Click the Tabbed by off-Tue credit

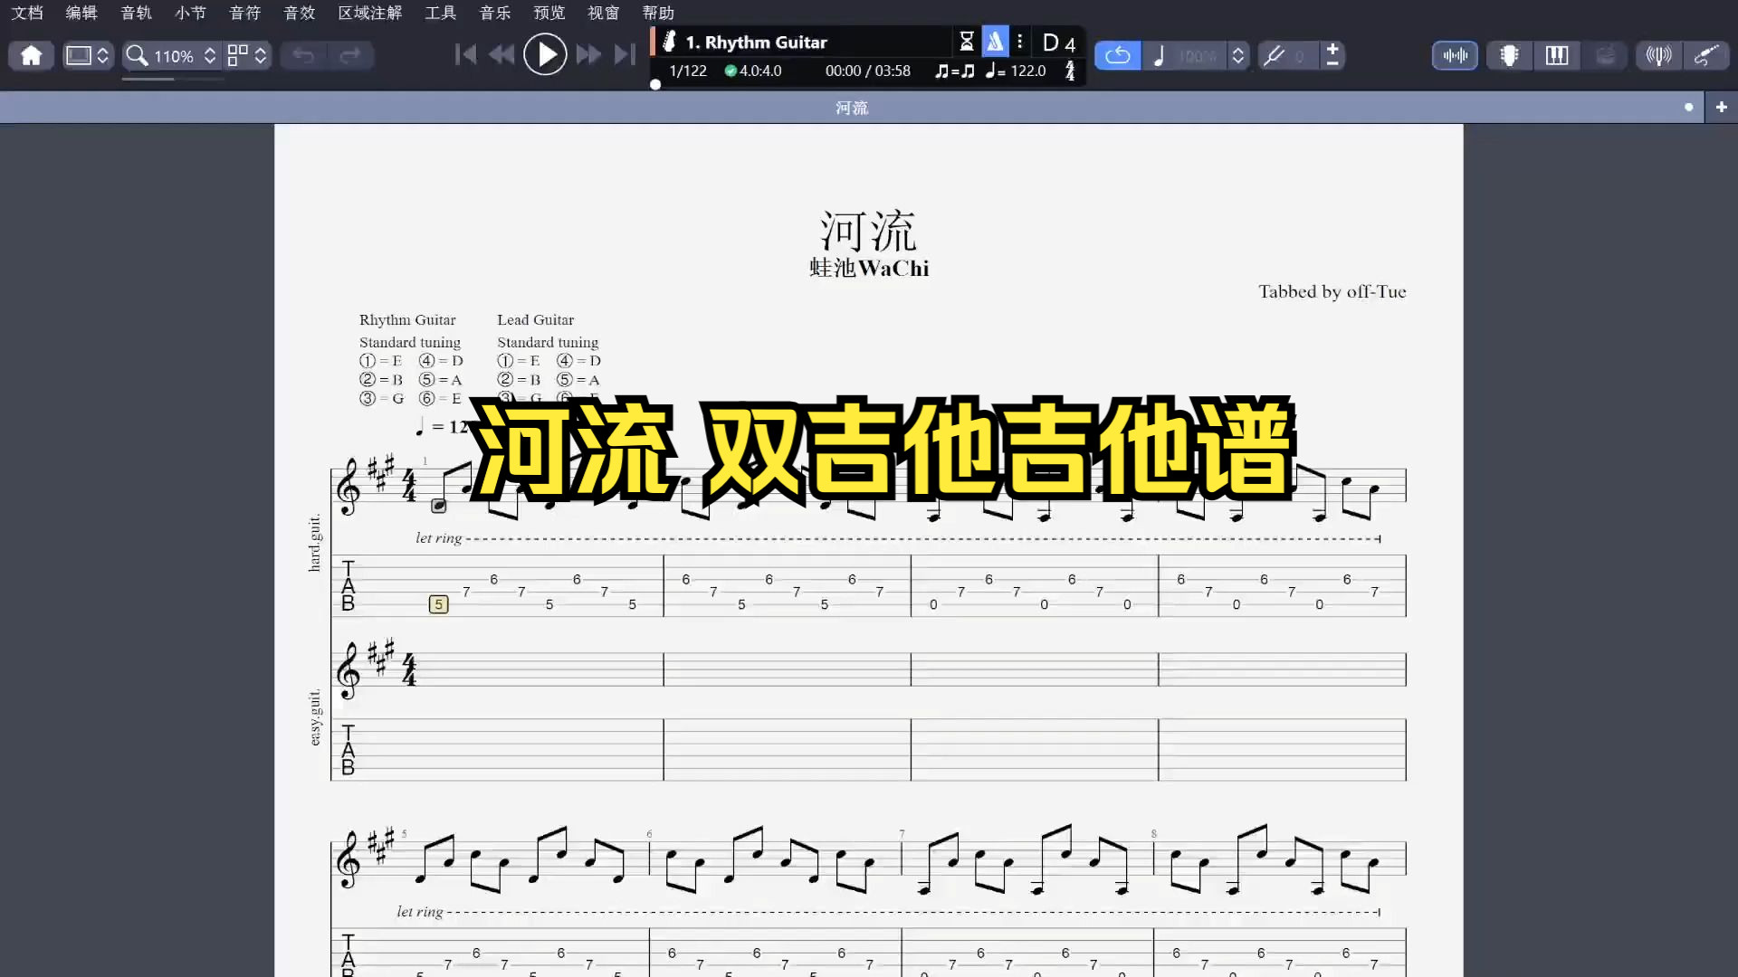[1332, 291]
